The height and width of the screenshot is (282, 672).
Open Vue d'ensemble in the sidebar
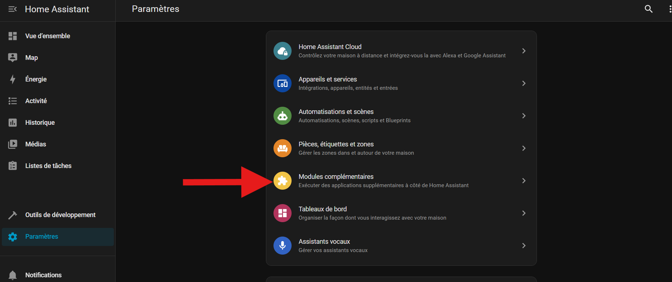[48, 36]
